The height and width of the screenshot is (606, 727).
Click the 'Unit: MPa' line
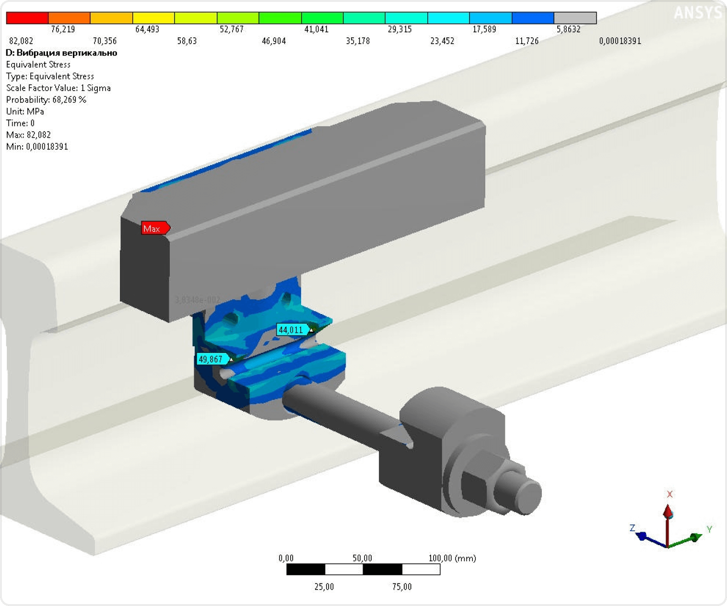(x=25, y=112)
